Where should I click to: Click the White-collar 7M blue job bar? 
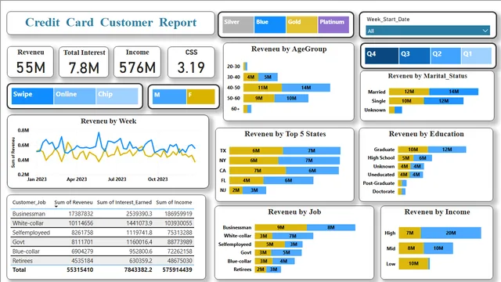click(x=293, y=236)
